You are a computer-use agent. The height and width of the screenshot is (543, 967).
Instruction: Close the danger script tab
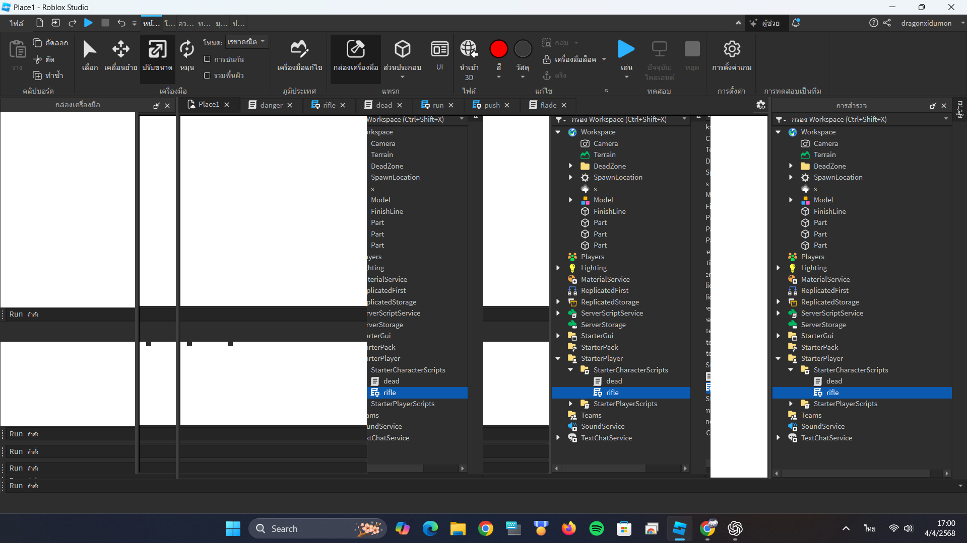pyautogui.click(x=290, y=105)
